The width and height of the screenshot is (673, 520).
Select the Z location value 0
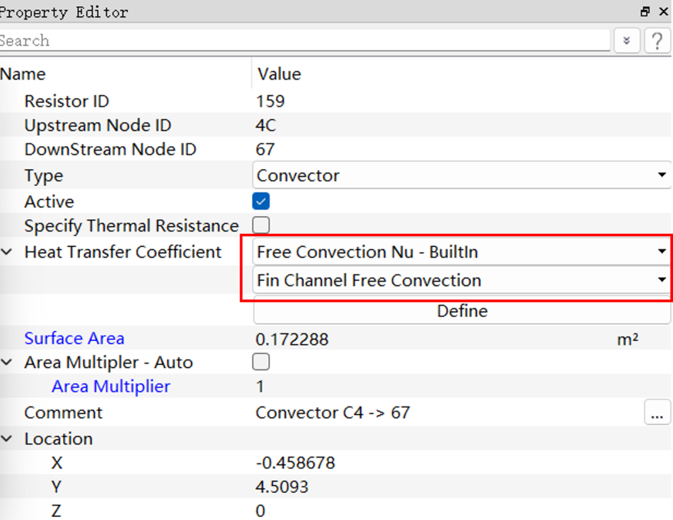click(x=260, y=511)
